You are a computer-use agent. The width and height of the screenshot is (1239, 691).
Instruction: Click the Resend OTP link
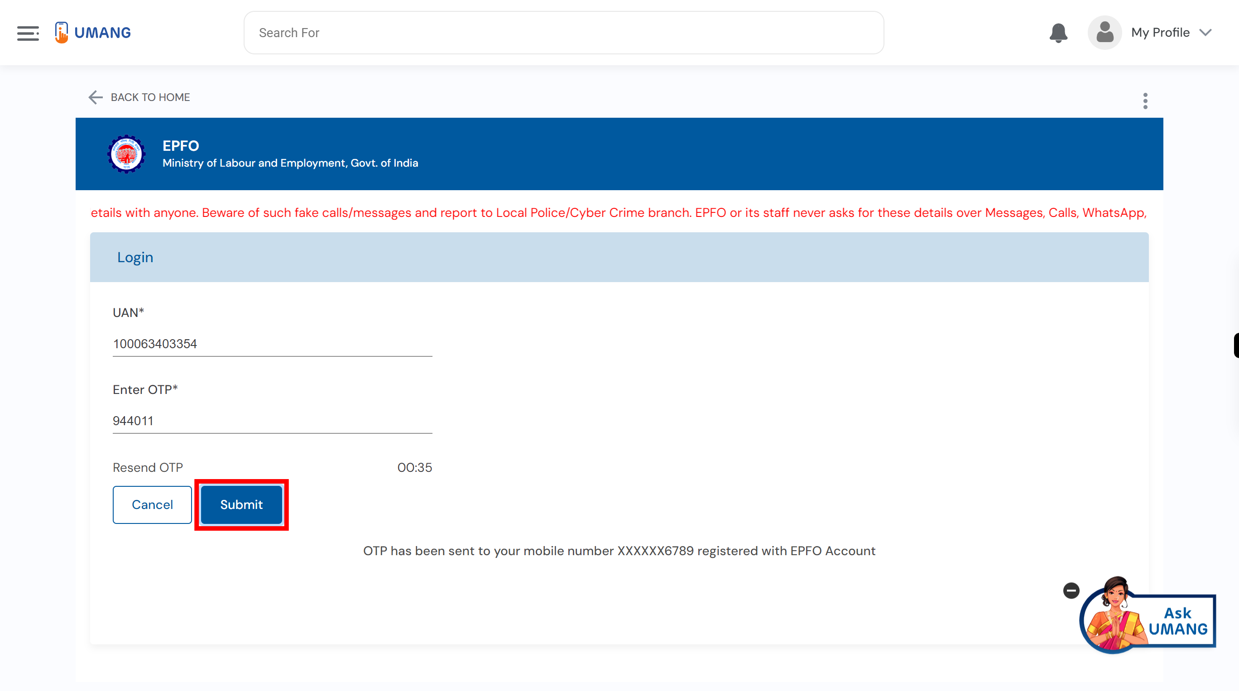point(149,467)
